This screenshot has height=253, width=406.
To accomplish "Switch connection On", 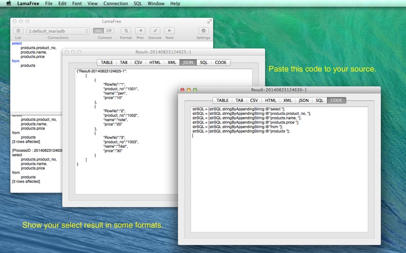I will click(x=98, y=31).
